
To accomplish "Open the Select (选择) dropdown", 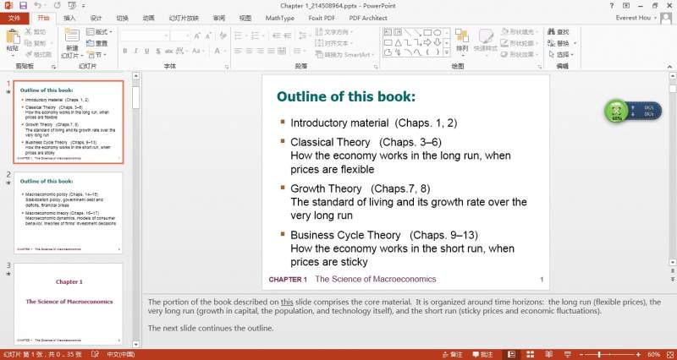I will tap(564, 55).
